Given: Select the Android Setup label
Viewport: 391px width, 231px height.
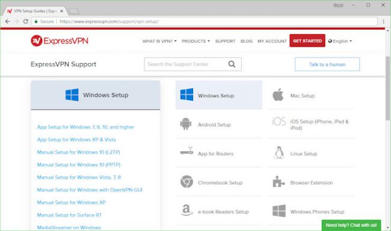Looking at the screenshot, I should click(x=214, y=125).
